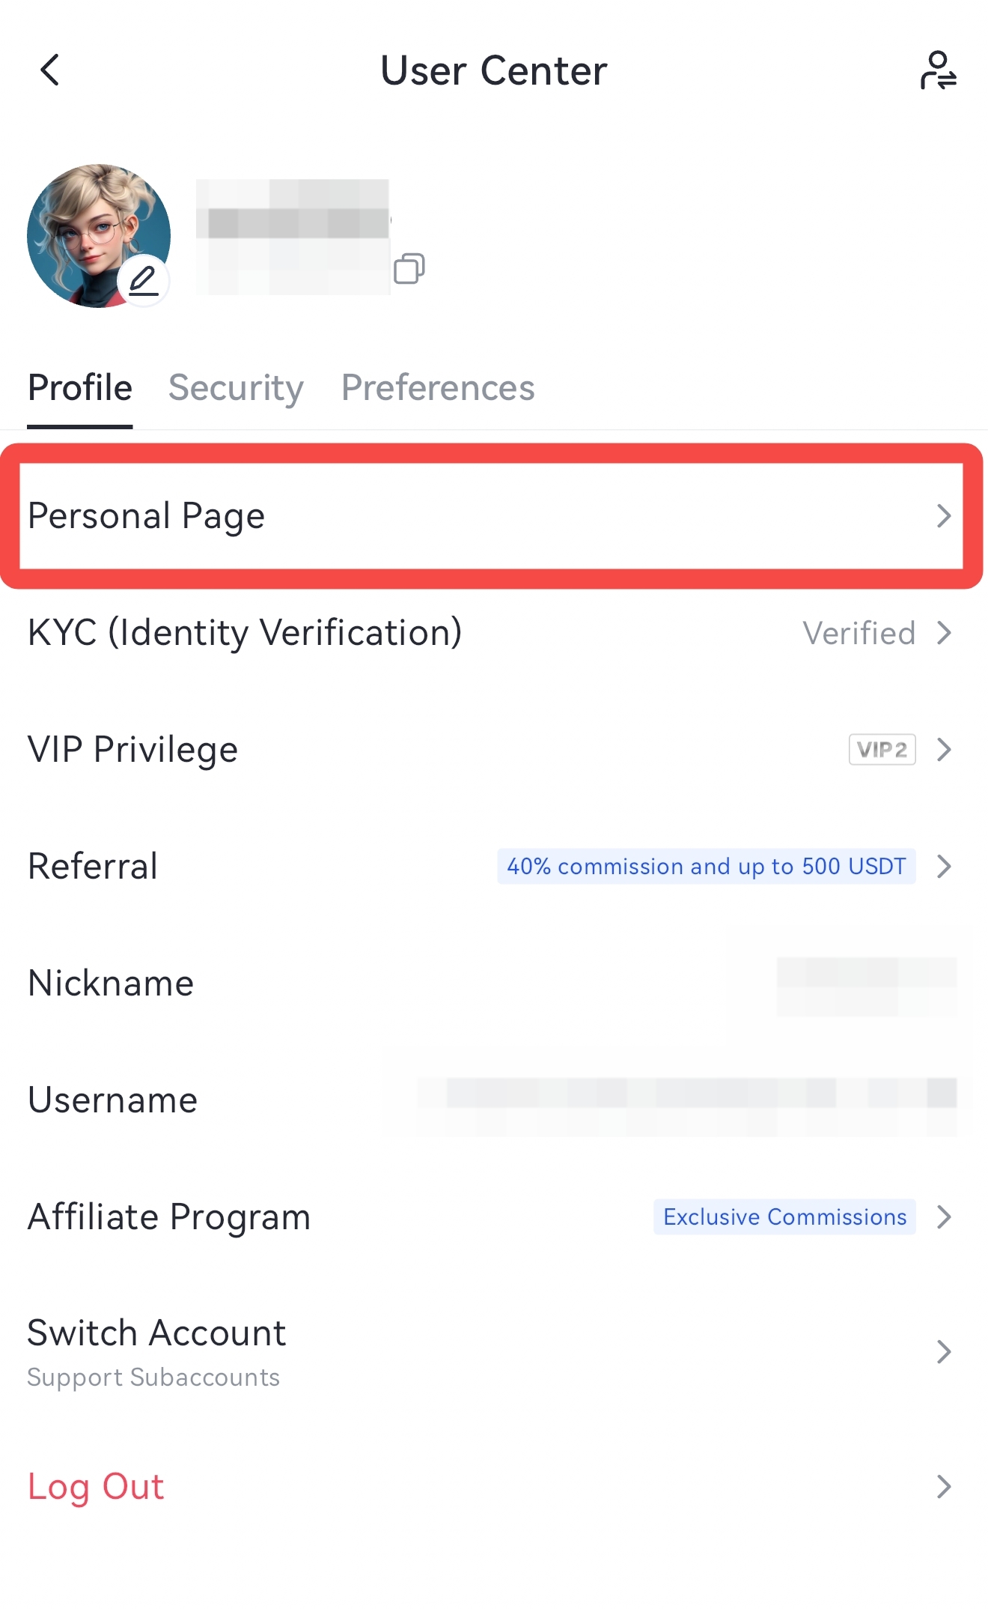The image size is (988, 1609).
Task: Open VIP Privilege settings
Action: point(133,750)
